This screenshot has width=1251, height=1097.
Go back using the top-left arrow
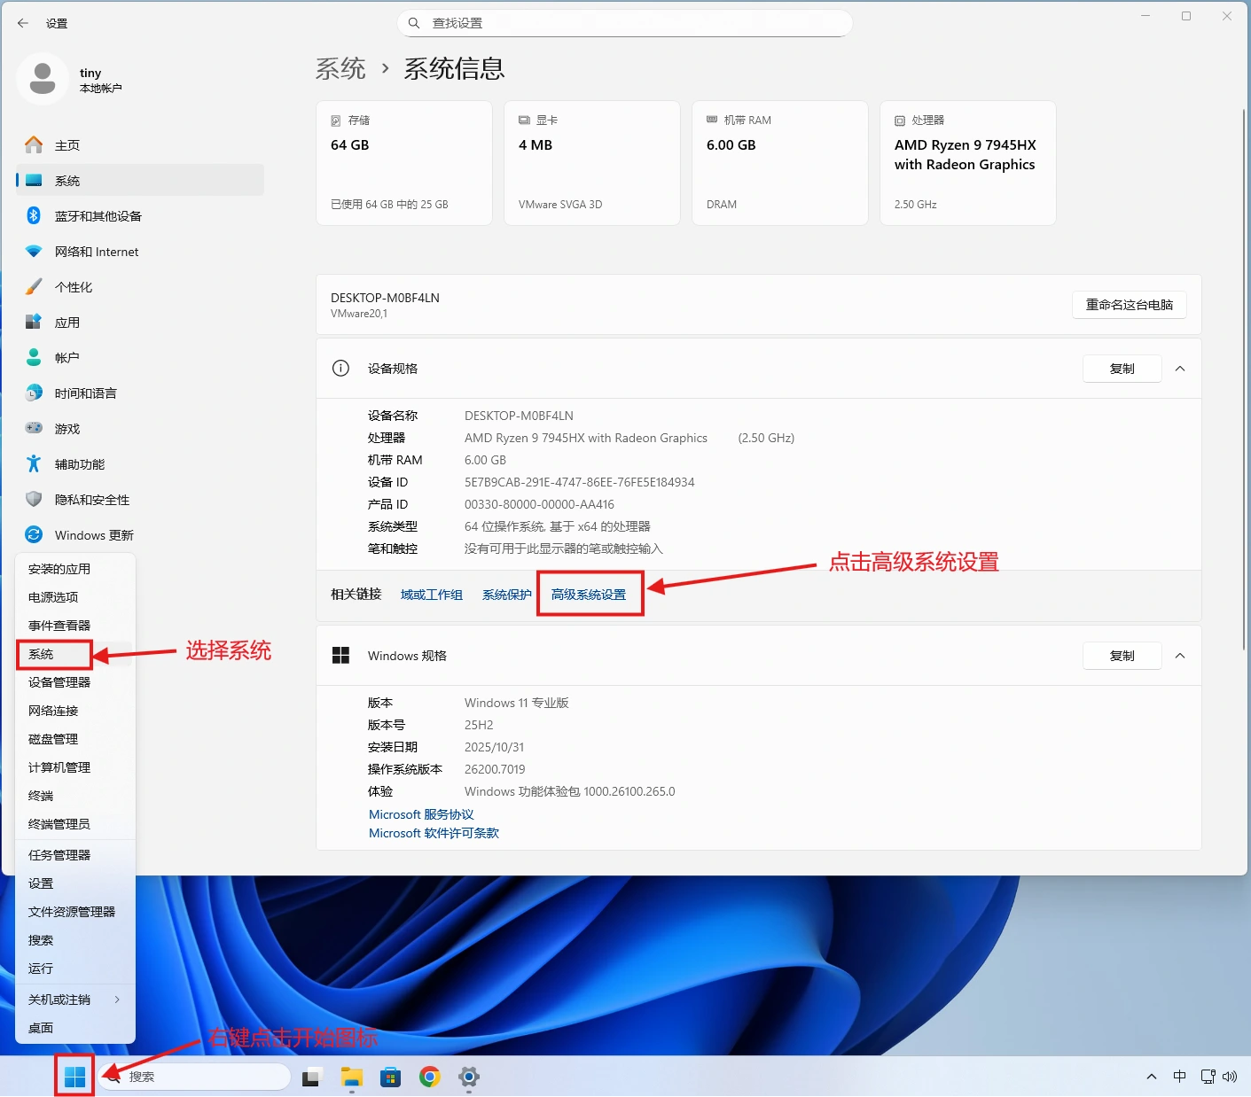click(x=23, y=23)
